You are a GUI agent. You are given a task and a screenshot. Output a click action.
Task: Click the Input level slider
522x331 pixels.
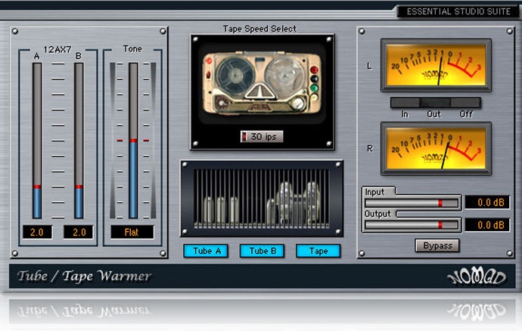[x=412, y=203]
